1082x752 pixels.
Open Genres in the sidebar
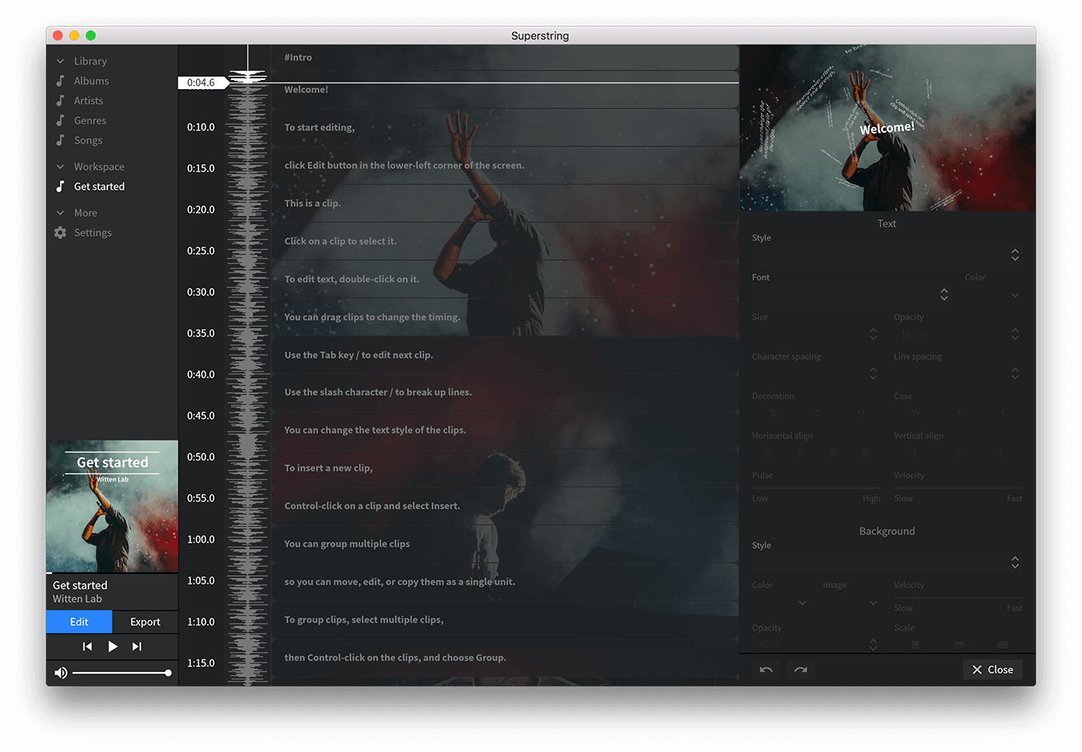tap(90, 120)
